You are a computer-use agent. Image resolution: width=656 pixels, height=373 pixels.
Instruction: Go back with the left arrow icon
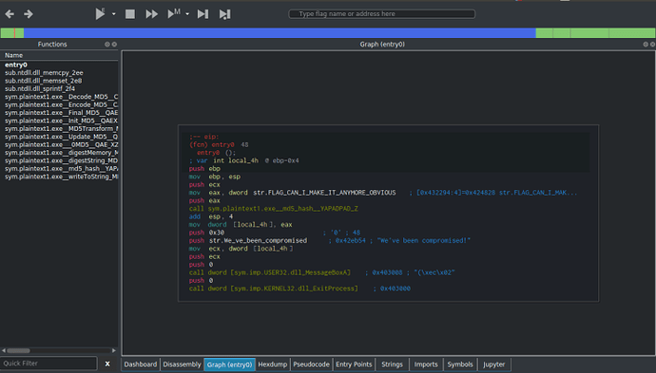click(x=10, y=14)
